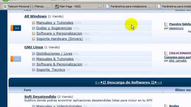Click post icon beside [SOLUCIONADO] thread

point(166,53)
